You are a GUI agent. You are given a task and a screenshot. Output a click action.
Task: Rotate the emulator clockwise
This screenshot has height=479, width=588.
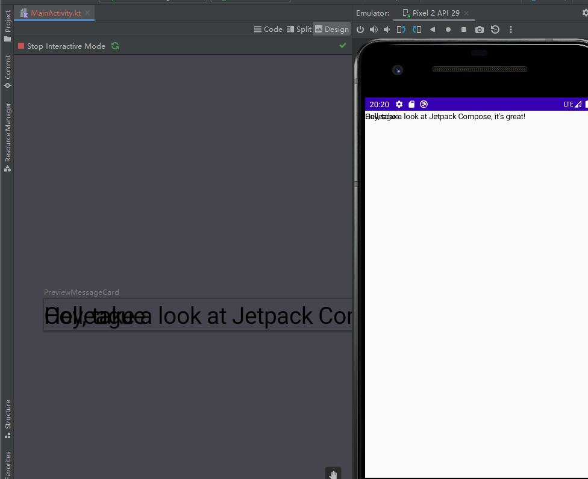(x=417, y=29)
